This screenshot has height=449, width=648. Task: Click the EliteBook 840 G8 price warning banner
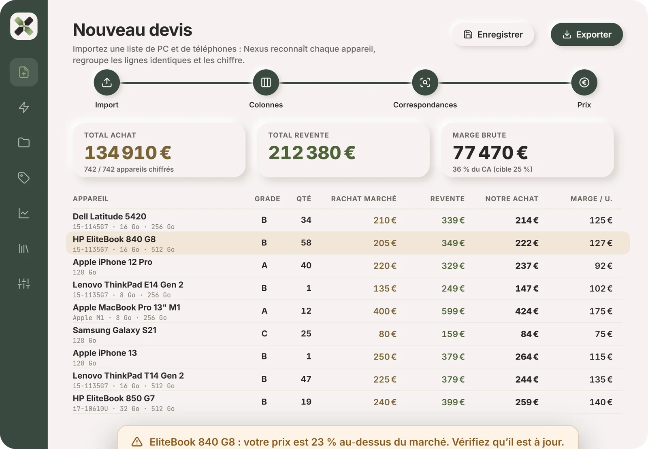pos(348,437)
